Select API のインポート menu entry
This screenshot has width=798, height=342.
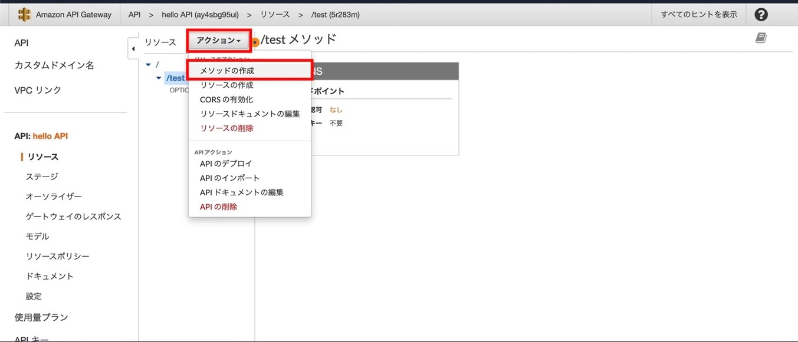pos(229,178)
